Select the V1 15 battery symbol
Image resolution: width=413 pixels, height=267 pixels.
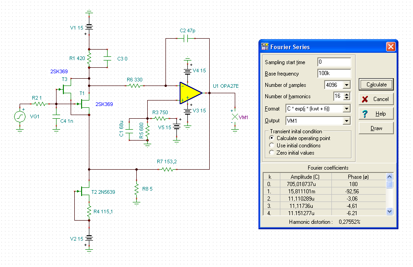tap(89, 27)
